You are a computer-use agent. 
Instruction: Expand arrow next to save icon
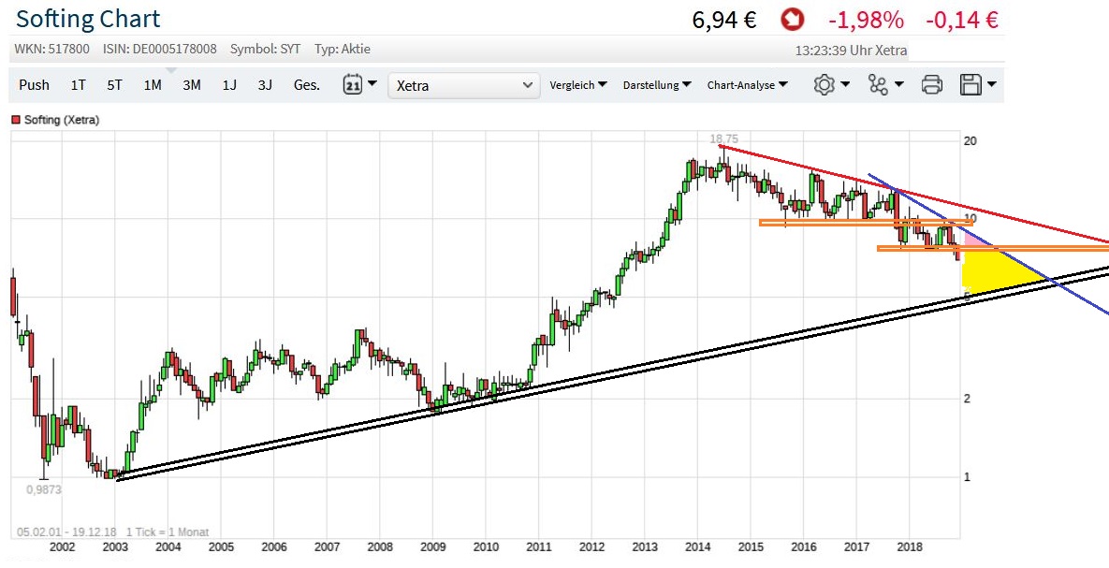click(x=992, y=84)
